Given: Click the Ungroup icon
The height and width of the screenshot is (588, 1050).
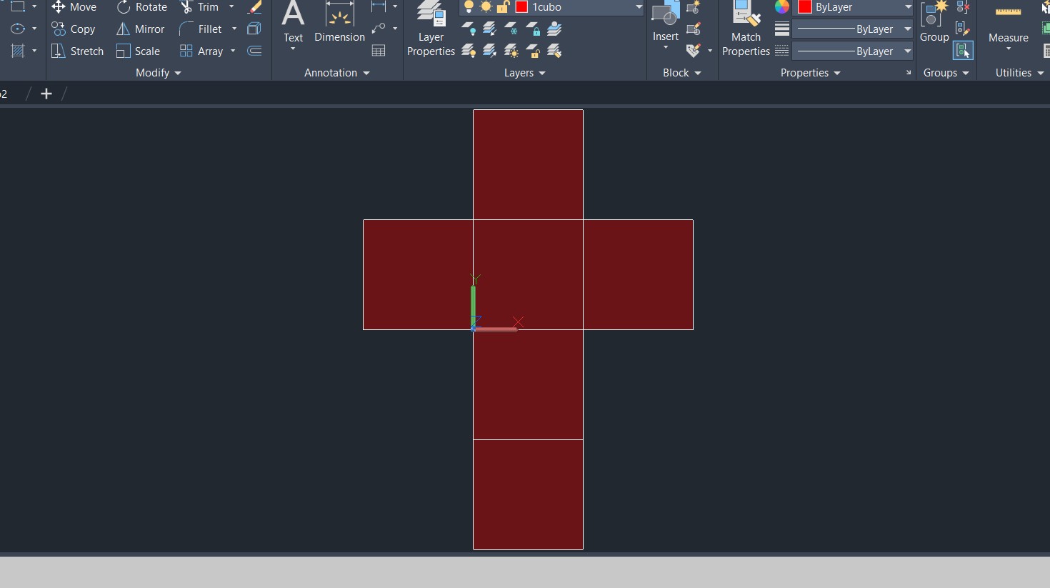Looking at the screenshot, I should 963,7.
